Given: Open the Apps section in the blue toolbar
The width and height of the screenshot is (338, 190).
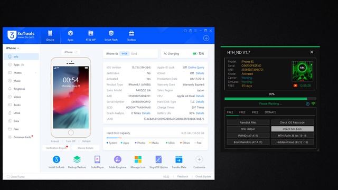Looking at the screenshot, I should coord(70,35).
